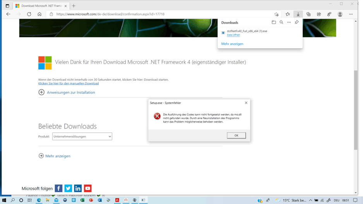
Task: View site information via the lock icon
Action: coord(51,14)
